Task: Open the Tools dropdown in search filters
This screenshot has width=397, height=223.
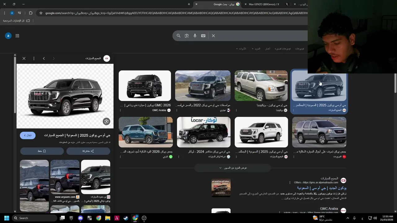Action: pyautogui.click(x=241, y=49)
